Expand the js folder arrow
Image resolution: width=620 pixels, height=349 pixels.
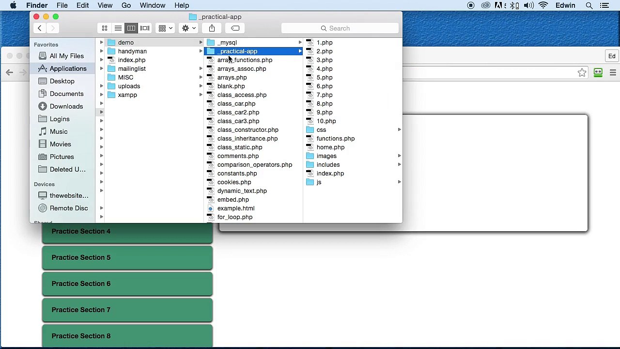point(399,182)
